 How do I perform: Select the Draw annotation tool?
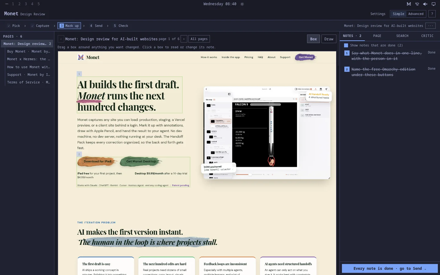pyautogui.click(x=329, y=39)
